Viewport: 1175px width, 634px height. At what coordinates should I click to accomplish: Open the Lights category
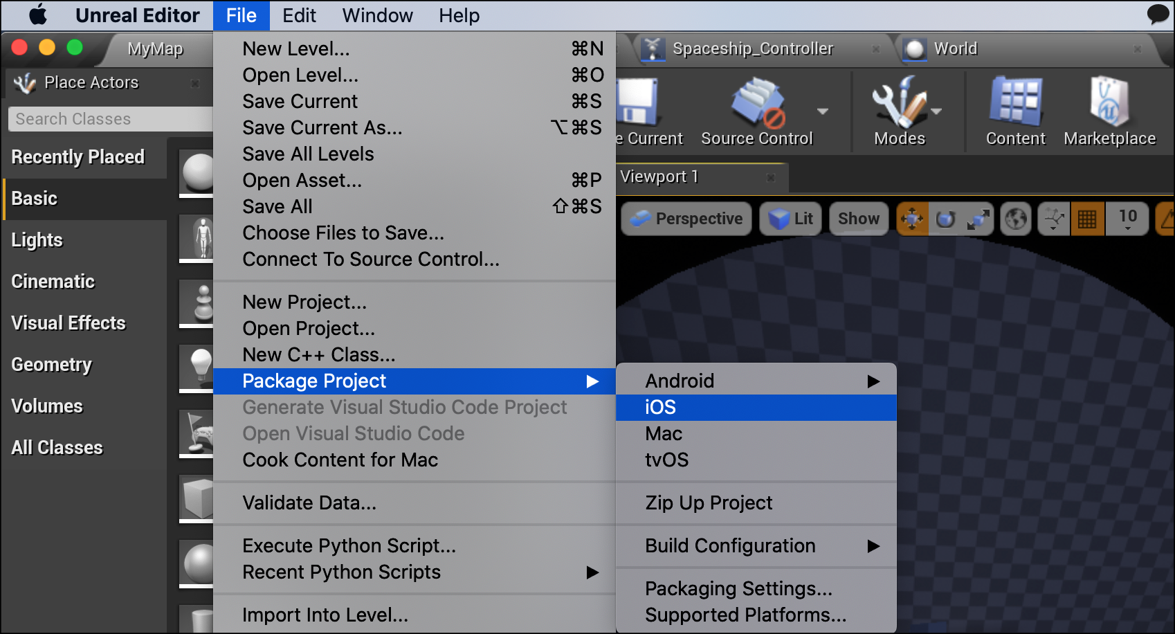pyautogui.click(x=84, y=240)
